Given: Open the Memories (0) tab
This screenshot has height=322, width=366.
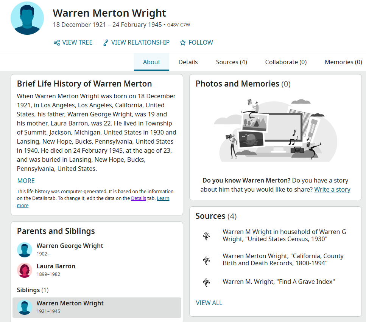Looking at the screenshot, I should click(343, 62).
